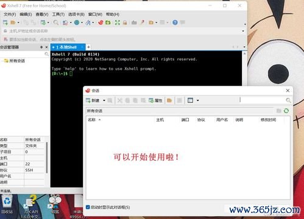Click the orange folder script icon in toolbar

[151, 23]
